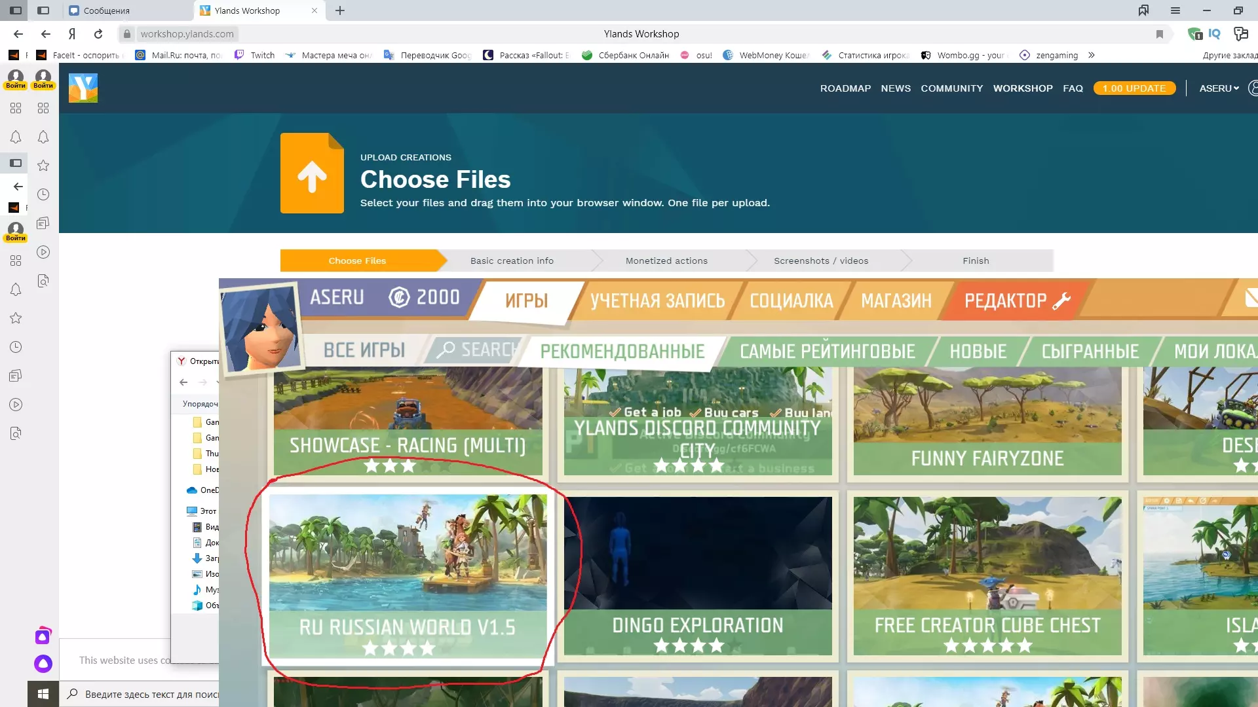Click the Ylands logo icon
1258x707 pixels.
click(83, 88)
